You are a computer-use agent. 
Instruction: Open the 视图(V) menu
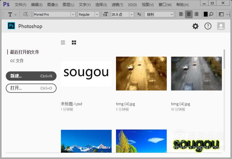148,5
